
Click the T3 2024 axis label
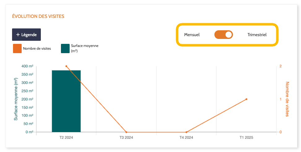click(126, 137)
